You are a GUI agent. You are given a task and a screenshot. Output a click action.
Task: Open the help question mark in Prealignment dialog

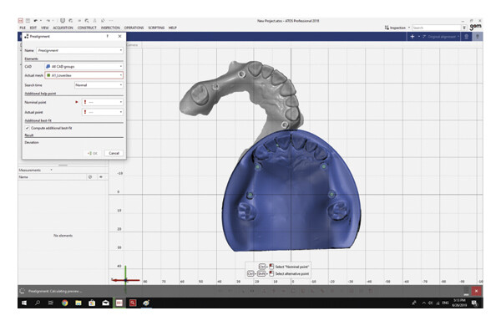point(108,36)
